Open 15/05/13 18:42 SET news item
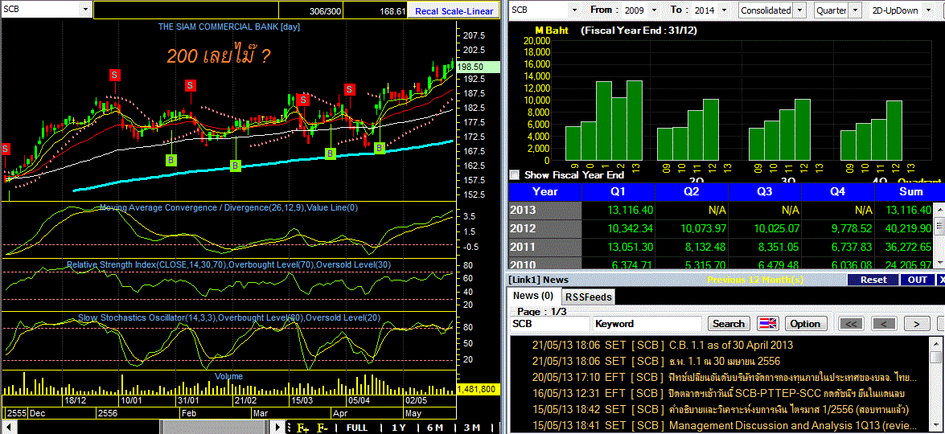This screenshot has height=434, width=945. pyautogui.click(x=720, y=409)
